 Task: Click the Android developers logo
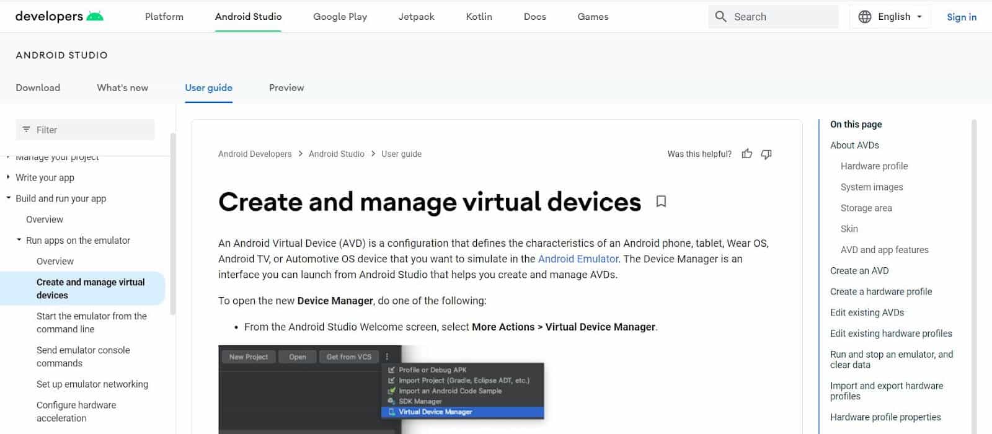(60, 17)
